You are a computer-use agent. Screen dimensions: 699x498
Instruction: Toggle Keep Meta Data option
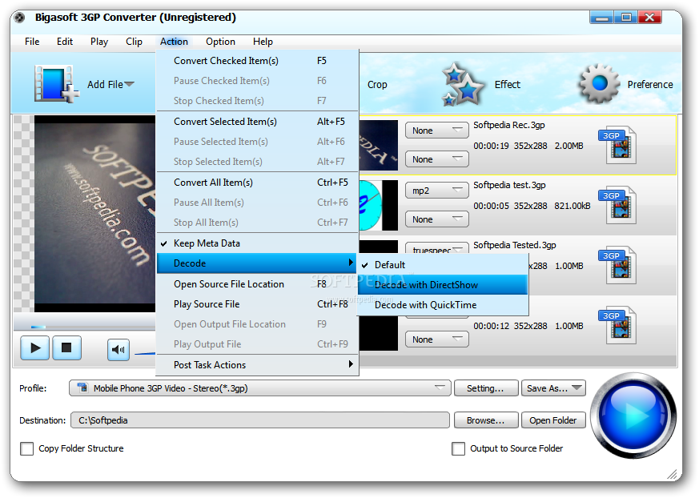tap(257, 243)
